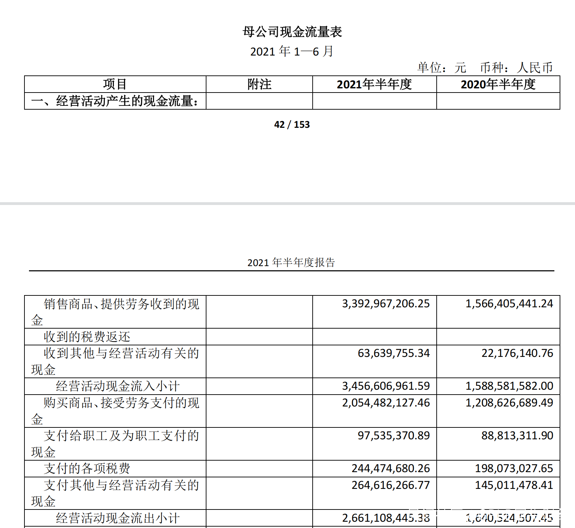575x528 pixels.
Task: Click the 收到的税费返还 row label
Action: coord(87,337)
